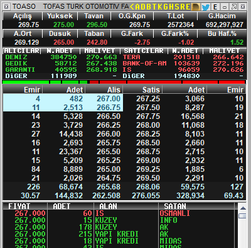Click the yellow 'A' shortcut letter

point(137,7)
